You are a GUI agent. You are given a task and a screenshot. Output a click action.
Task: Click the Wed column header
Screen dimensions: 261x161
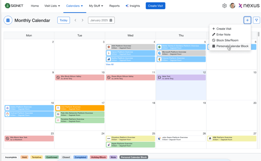130,35
